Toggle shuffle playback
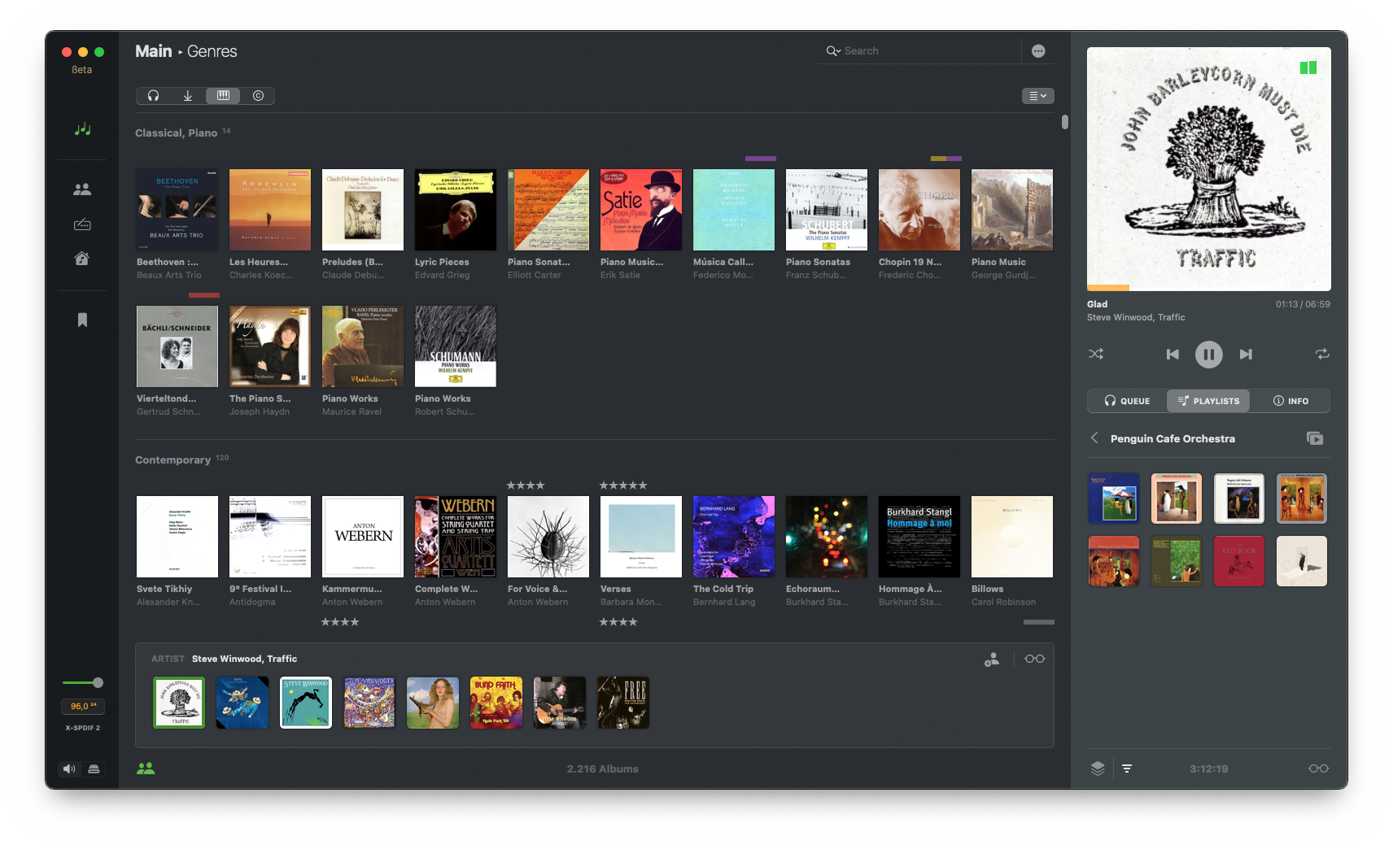1393x849 pixels. 1096,354
